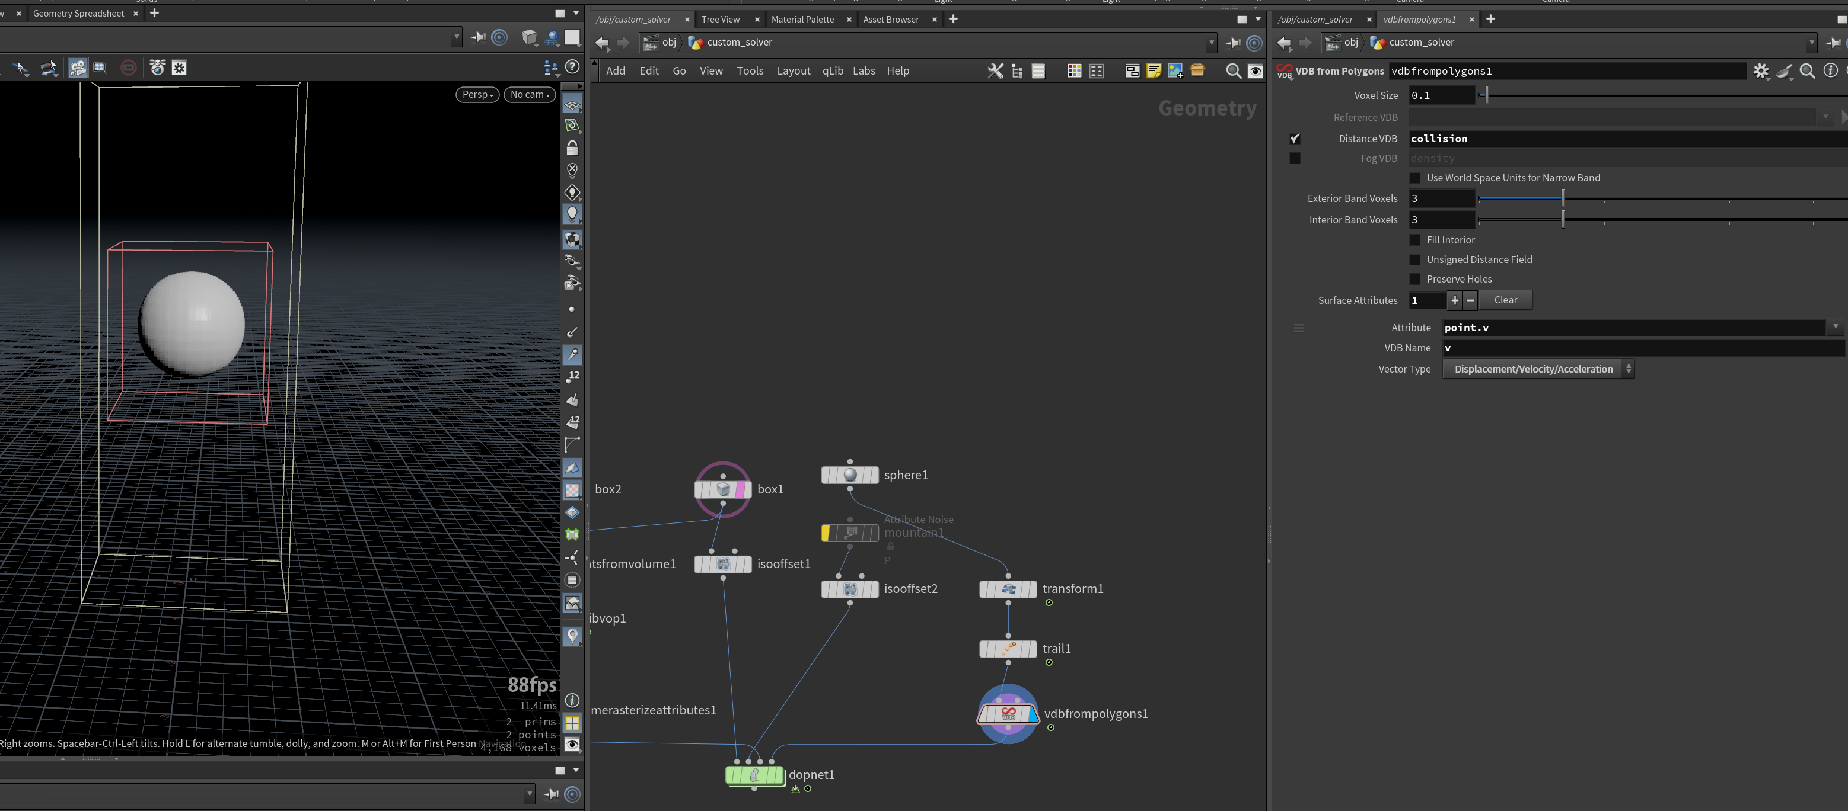This screenshot has height=811, width=1848.
Task: Click the Clear surface attributes button
Action: (1505, 300)
